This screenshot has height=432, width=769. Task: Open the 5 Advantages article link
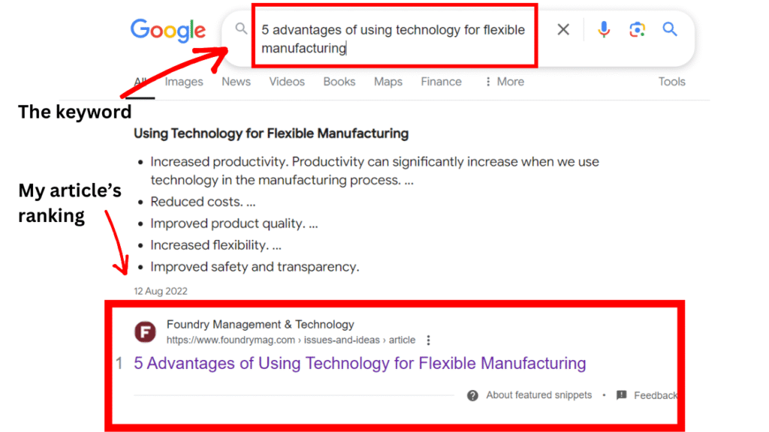coord(360,364)
